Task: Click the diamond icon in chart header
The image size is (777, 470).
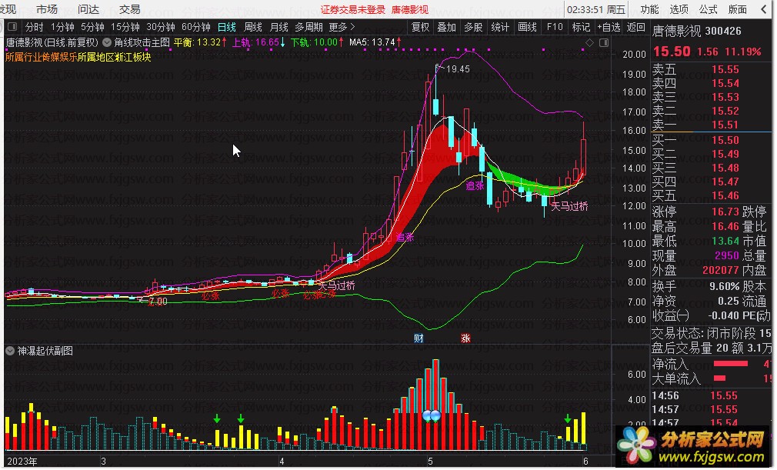Action: click(x=590, y=42)
